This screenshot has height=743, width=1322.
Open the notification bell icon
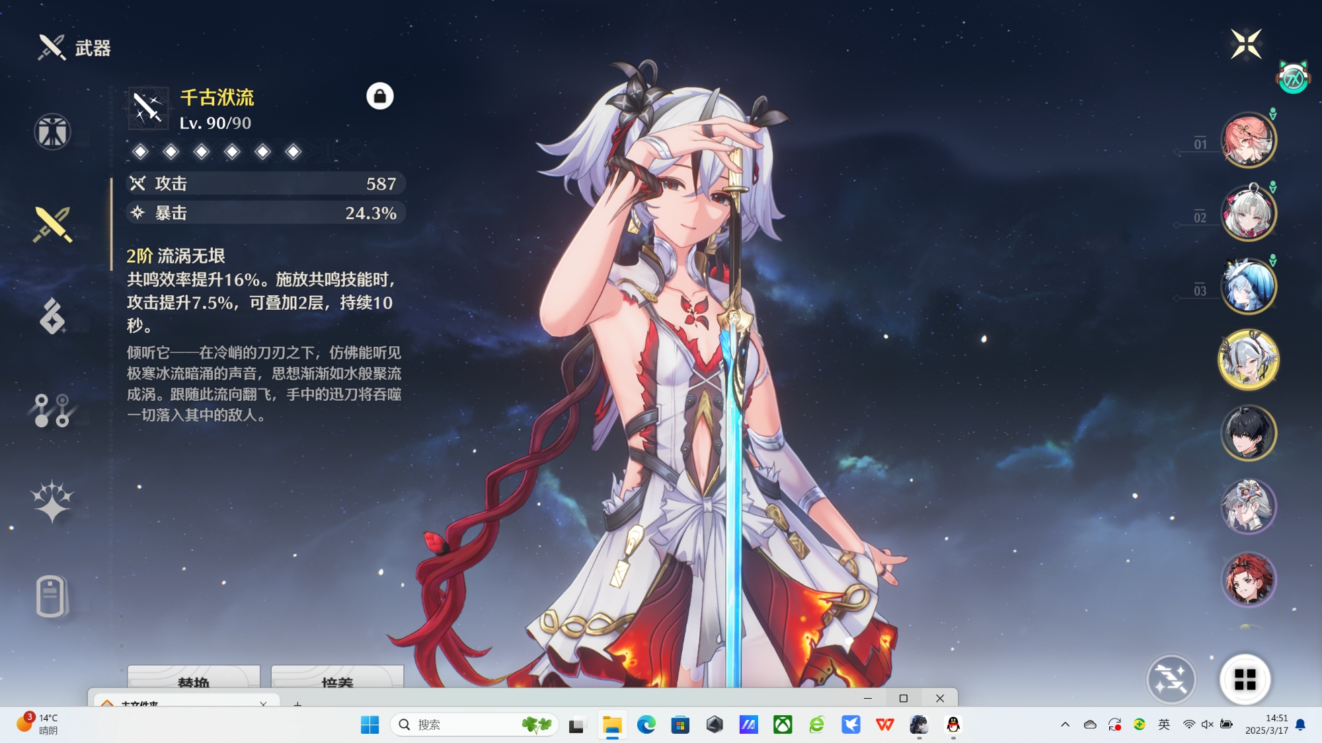point(1300,725)
